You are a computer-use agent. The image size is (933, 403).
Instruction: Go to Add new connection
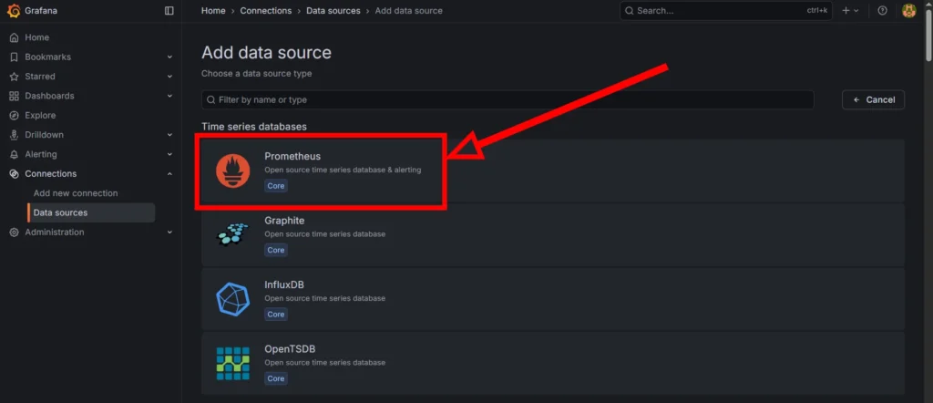(x=76, y=193)
